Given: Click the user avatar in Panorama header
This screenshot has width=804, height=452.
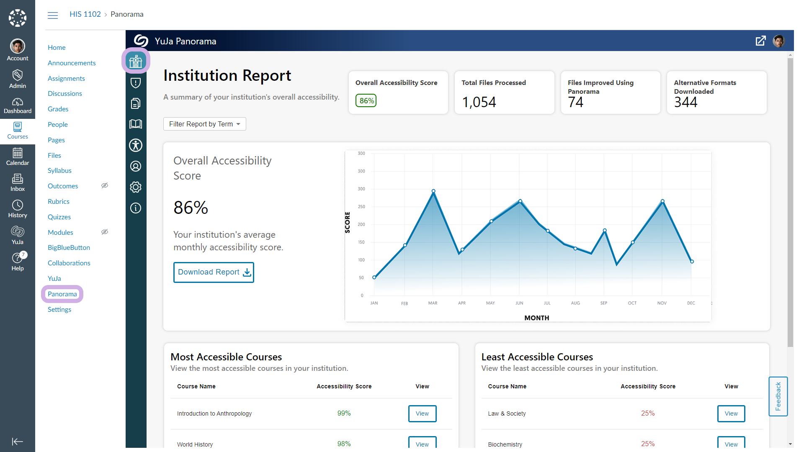Looking at the screenshot, I should pos(779,41).
